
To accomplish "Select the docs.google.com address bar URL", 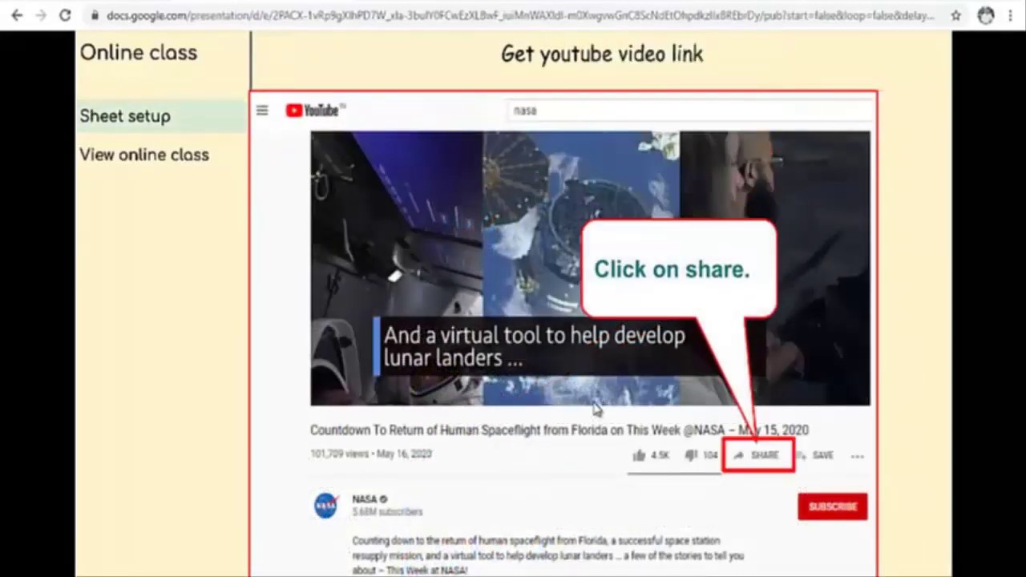I will (x=520, y=15).
